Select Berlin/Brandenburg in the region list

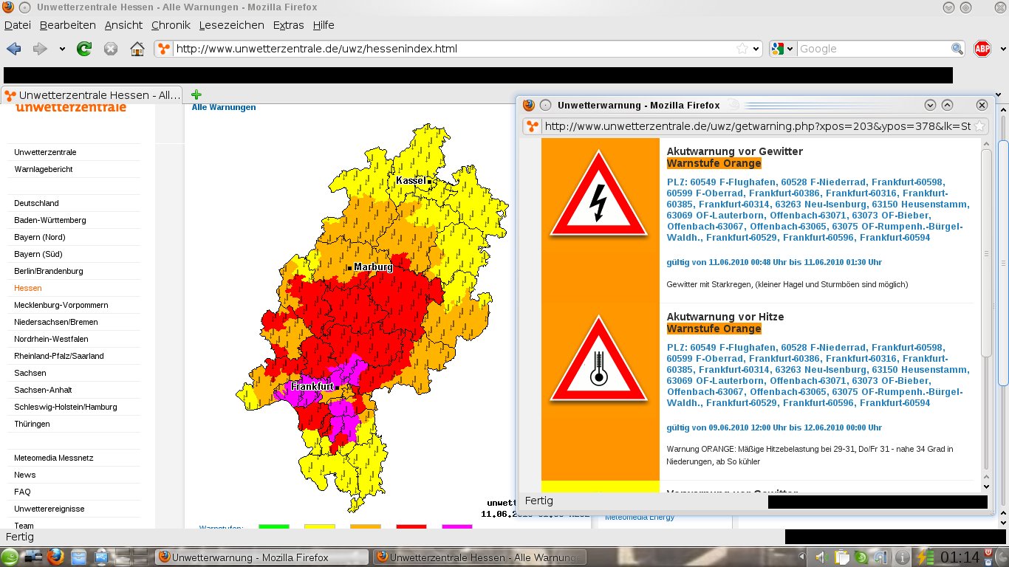[x=49, y=271]
